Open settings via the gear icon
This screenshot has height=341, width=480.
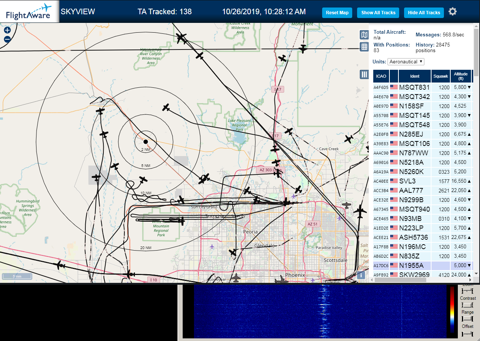[x=453, y=12]
